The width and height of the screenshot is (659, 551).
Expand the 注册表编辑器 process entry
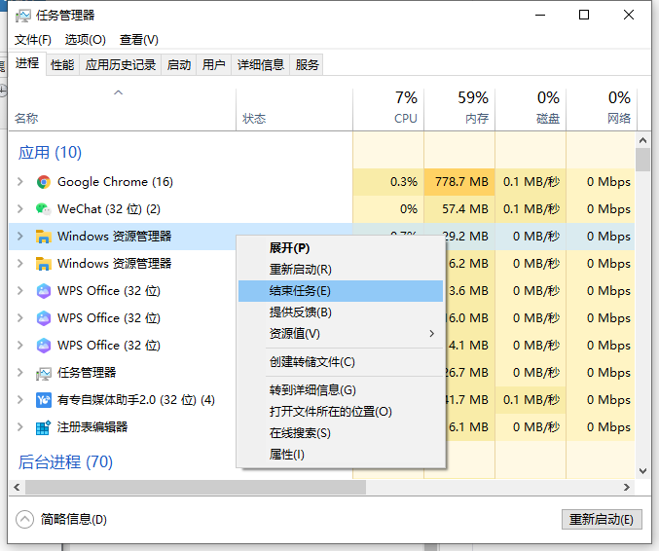[x=20, y=427]
